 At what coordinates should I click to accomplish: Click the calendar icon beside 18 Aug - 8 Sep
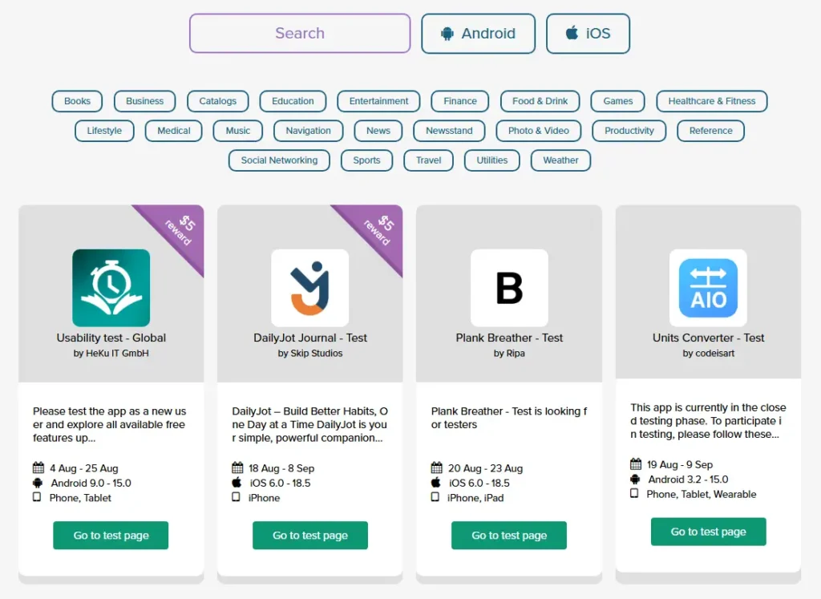point(237,467)
